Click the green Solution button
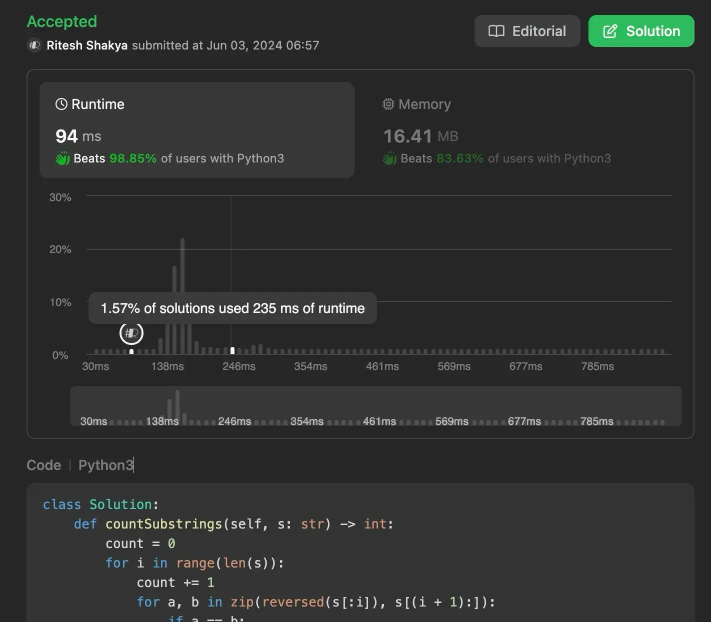 click(x=641, y=30)
